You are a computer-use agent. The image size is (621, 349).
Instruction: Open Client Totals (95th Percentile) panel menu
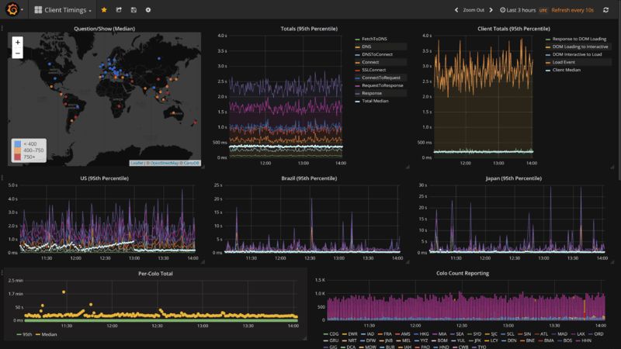514,29
